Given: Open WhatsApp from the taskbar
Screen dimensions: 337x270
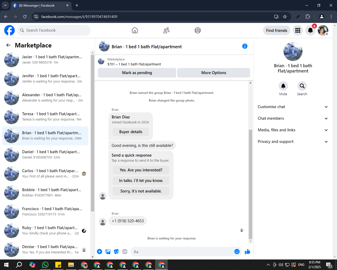Looking at the screenshot, I should tap(45, 265).
